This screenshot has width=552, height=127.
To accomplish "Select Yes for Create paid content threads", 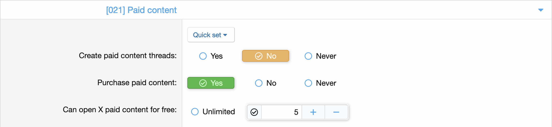I will [x=211, y=56].
